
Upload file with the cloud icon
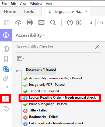tap(18, 23)
